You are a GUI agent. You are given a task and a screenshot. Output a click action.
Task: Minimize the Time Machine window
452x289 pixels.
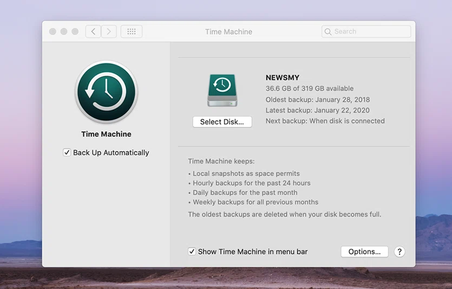tap(64, 31)
